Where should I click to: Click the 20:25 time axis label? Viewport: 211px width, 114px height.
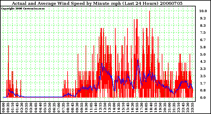165,108
